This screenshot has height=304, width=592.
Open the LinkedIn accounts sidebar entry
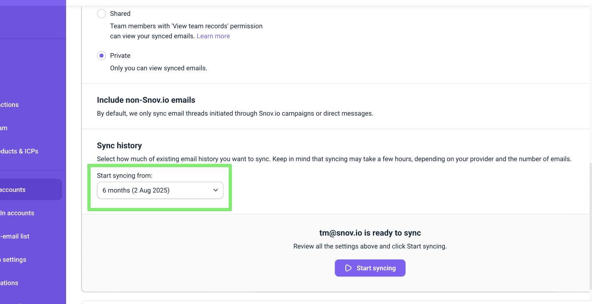click(x=17, y=213)
